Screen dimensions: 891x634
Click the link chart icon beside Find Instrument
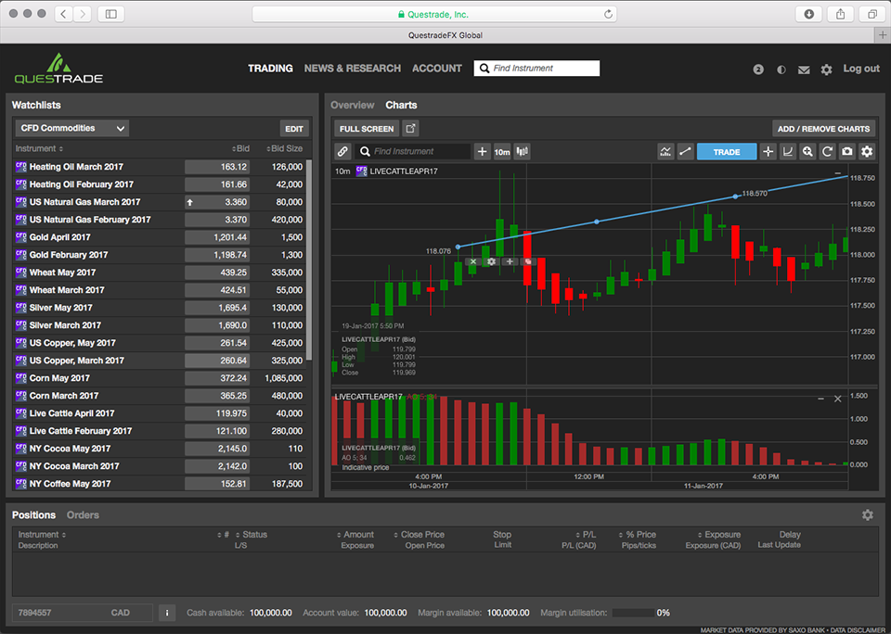click(342, 151)
